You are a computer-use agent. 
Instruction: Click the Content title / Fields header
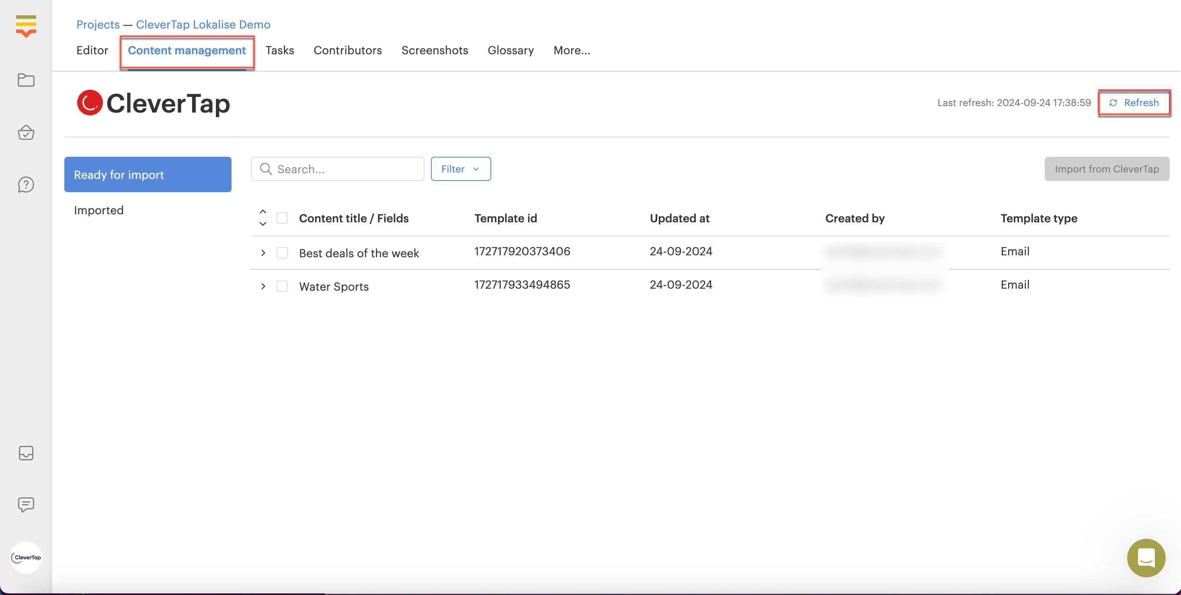(x=353, y=218)
